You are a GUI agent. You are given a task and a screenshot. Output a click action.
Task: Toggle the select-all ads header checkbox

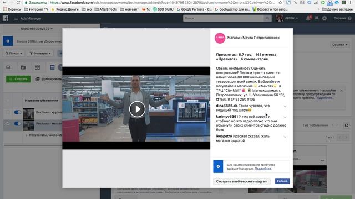(7, 100)
